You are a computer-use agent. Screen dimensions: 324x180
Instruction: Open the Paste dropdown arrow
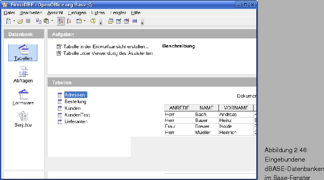pos(52,21)
